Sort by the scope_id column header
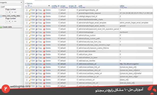This screenshot has width=157, height=95. coord(73,6)
